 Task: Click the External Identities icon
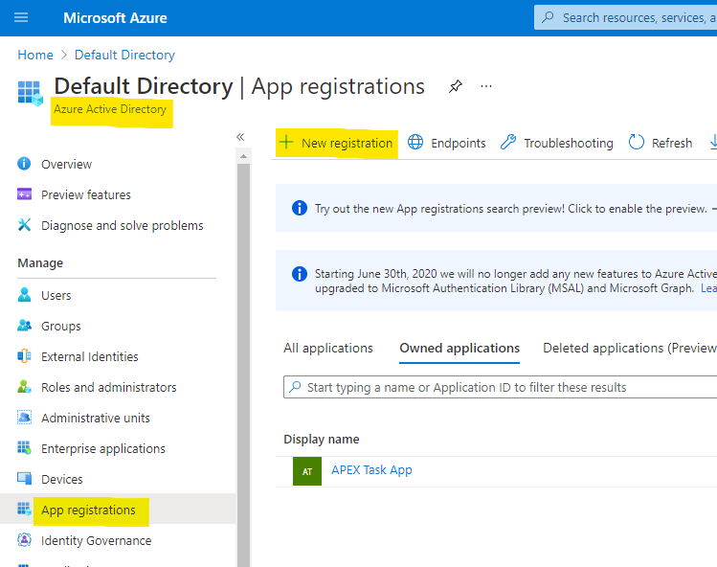(x=25, y=356)
